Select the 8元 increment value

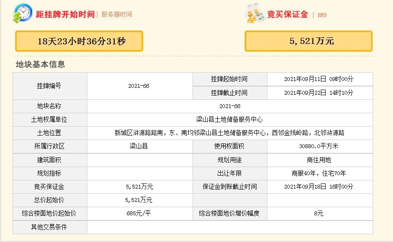319,214
